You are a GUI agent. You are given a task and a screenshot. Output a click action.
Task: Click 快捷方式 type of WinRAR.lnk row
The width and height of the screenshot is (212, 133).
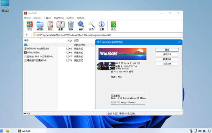pyautogui.click(x=78, y=52)
